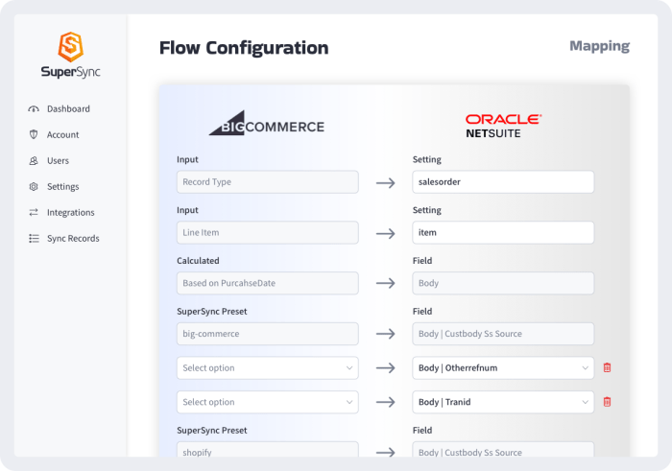The width and height of the screenshot is (672, 471).
Task: Click the Integrations arrows icon
Action: 34,213
